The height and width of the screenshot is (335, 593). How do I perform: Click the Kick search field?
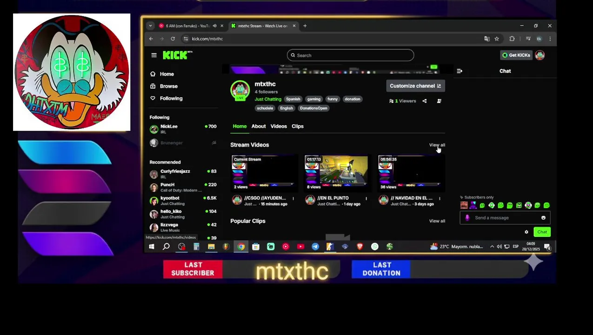tap(350, 55)
